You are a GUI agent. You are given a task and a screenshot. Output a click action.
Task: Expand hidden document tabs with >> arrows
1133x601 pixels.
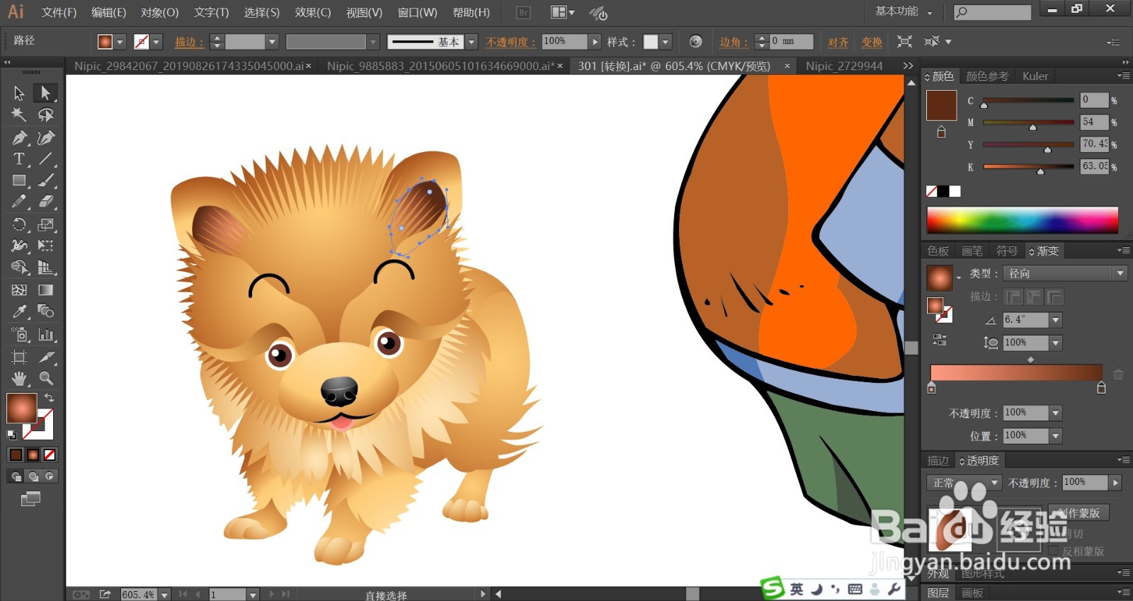908,66
